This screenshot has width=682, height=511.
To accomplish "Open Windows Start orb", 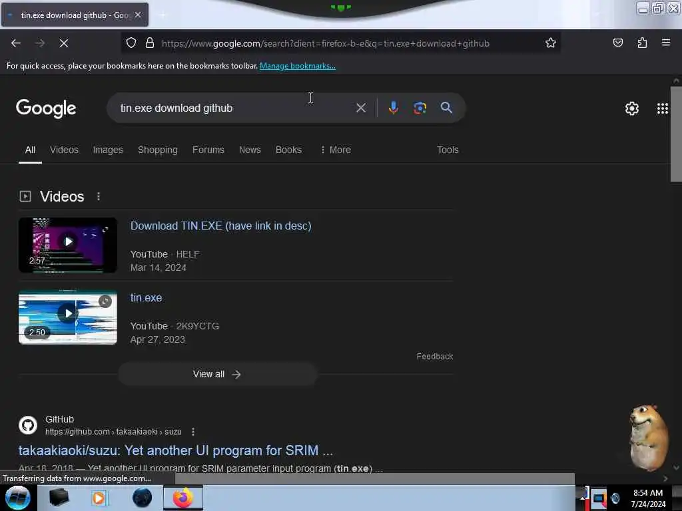I will (18, 498).
